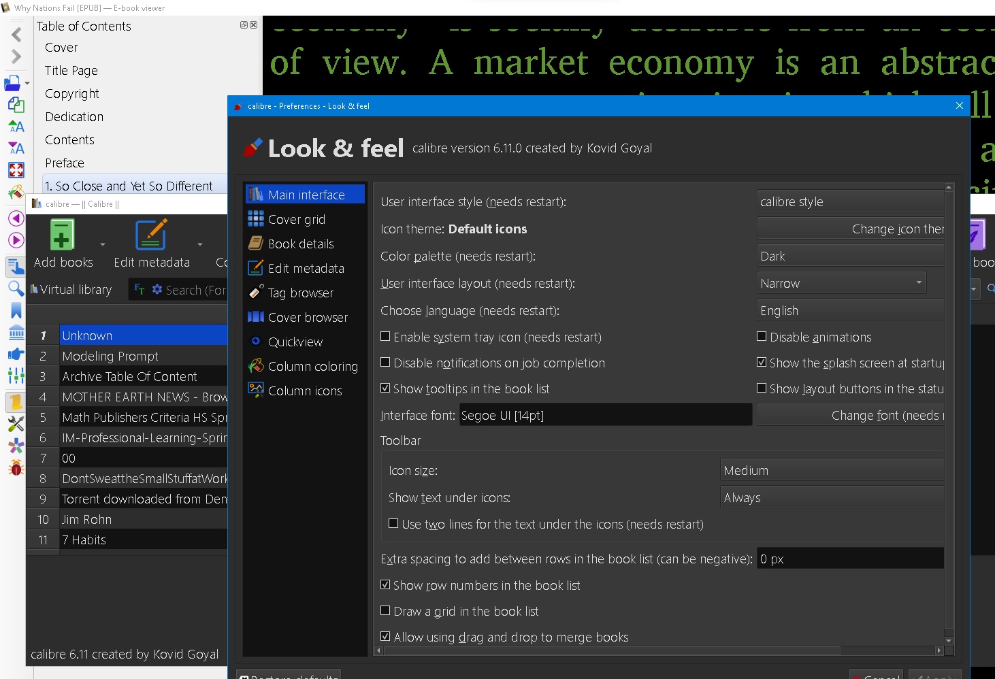Toggle Allow using drag and drop to merge

tap(385, 636)
